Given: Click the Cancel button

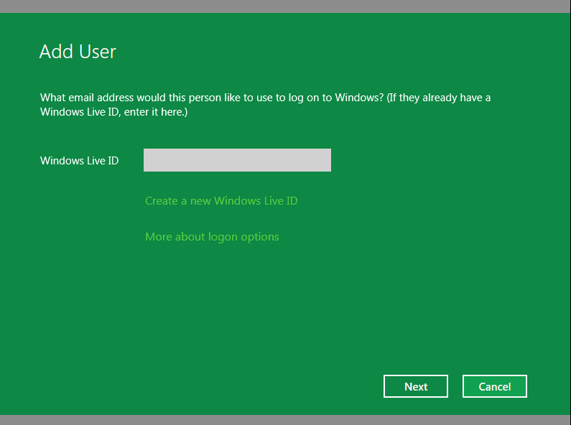Looking at the screenshot, I should tap(495, 386).
